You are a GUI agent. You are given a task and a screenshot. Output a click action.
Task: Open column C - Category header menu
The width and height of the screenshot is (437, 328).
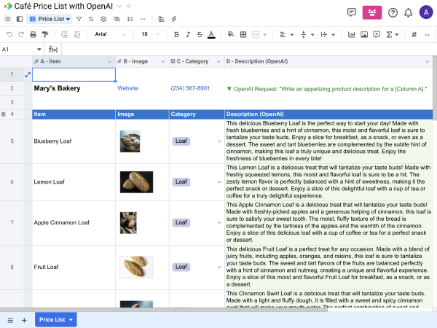pyautogui.click(x=219, y=62)
